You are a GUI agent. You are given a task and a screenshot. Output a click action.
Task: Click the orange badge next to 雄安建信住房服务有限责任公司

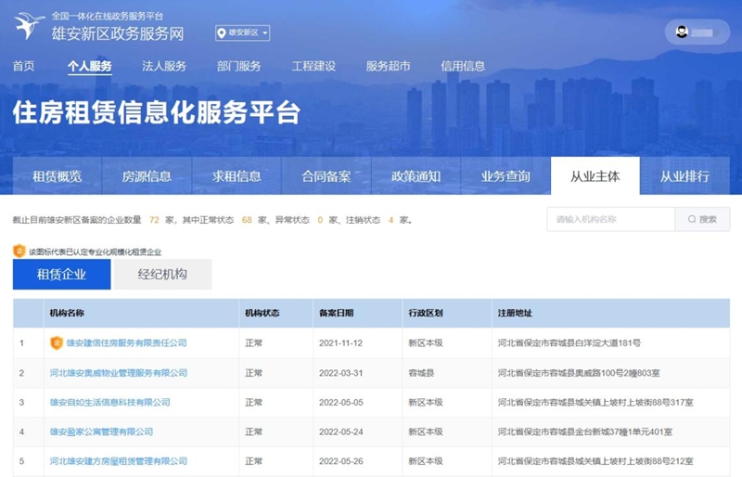pos(56,342)
